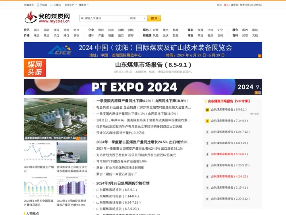Image resolution: width=286 pixels, height=215 pixels.
Task: Open the 新能源 navigation section
Action: tap(147, 35)
